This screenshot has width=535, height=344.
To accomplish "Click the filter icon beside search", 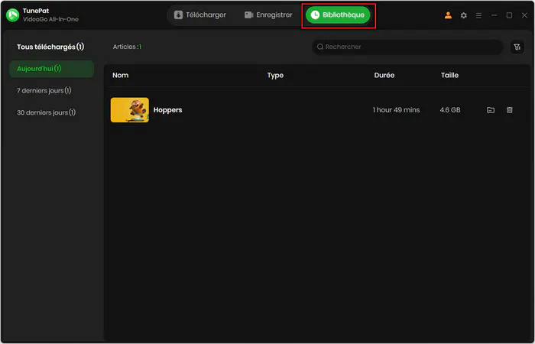I will (517, 47).
